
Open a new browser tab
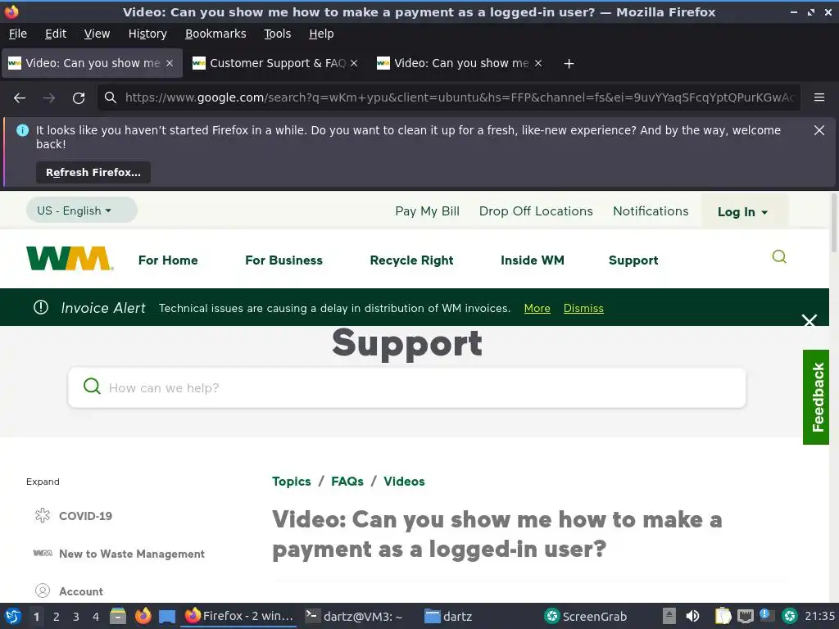click(569, 64)
